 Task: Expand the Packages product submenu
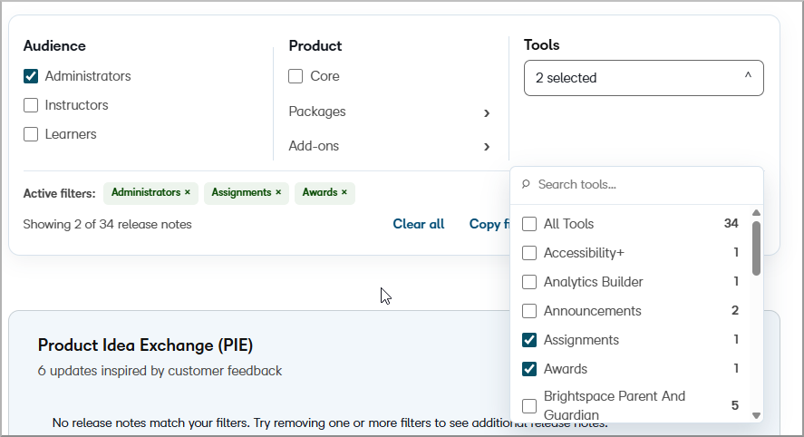(390, 112)
